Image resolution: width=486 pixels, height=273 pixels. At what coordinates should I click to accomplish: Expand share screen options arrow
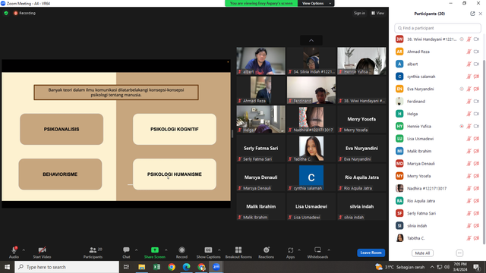click(x=166, y=250)
